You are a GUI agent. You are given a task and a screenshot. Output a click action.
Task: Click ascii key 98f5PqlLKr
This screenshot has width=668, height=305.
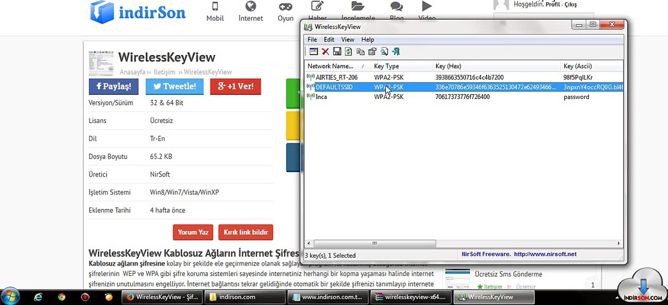point(578,78)
